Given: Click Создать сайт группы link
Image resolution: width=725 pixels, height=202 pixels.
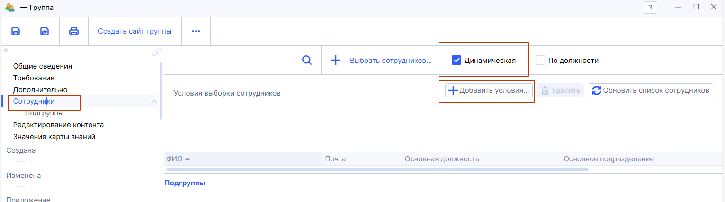Looking at the screenshot, I should [x=134, y=32].
